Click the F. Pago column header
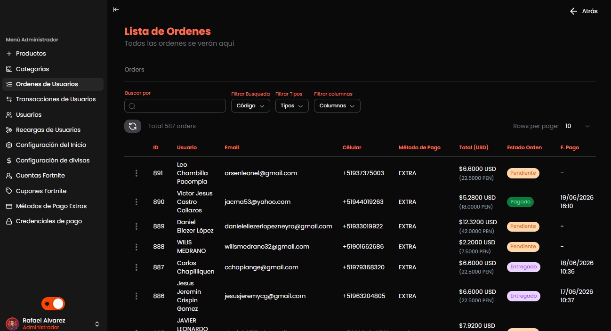The image size is (611, 331). click(x=570, y=147)
